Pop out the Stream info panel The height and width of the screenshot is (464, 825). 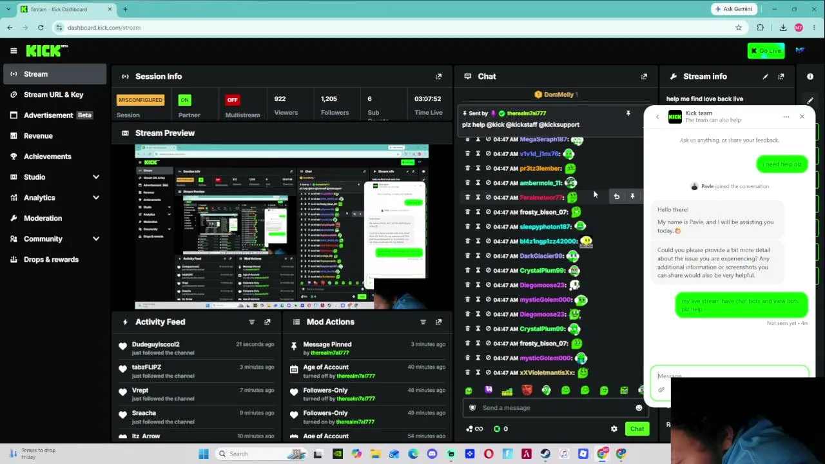[x=781, y=77]
